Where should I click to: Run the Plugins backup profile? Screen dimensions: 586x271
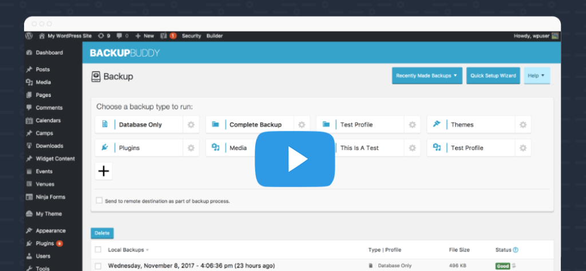click(139, 148)
